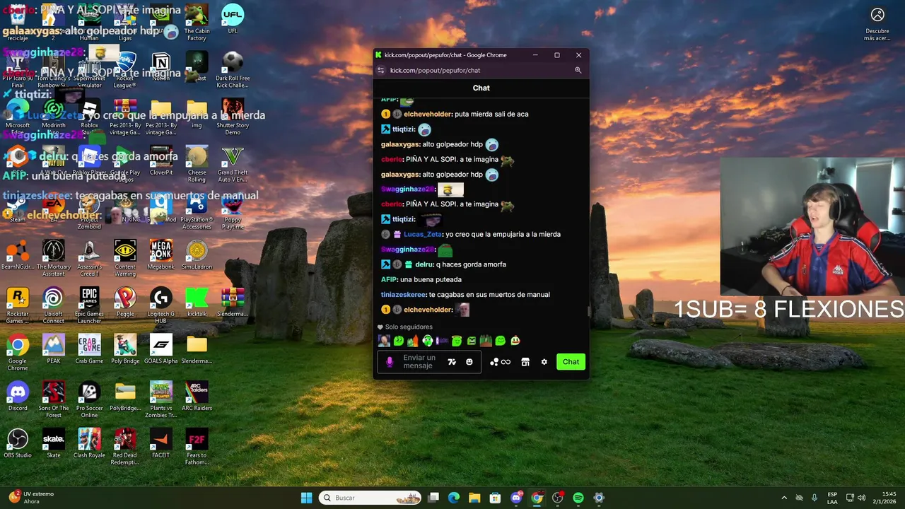Open Spotify from the taskbar
The height and width of the screenshot is (509, 905).
coord(578,498)
